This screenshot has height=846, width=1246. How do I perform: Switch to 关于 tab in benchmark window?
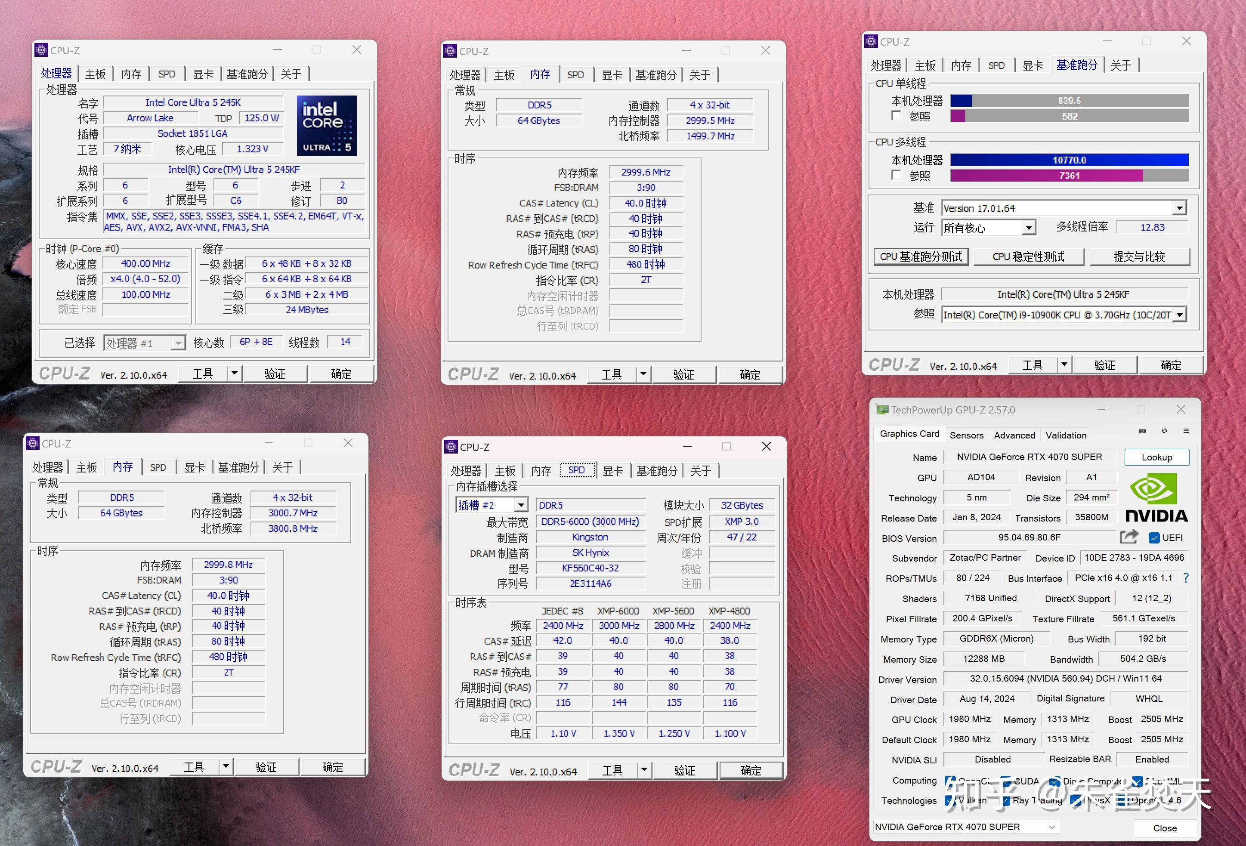tap(1121, 65)
